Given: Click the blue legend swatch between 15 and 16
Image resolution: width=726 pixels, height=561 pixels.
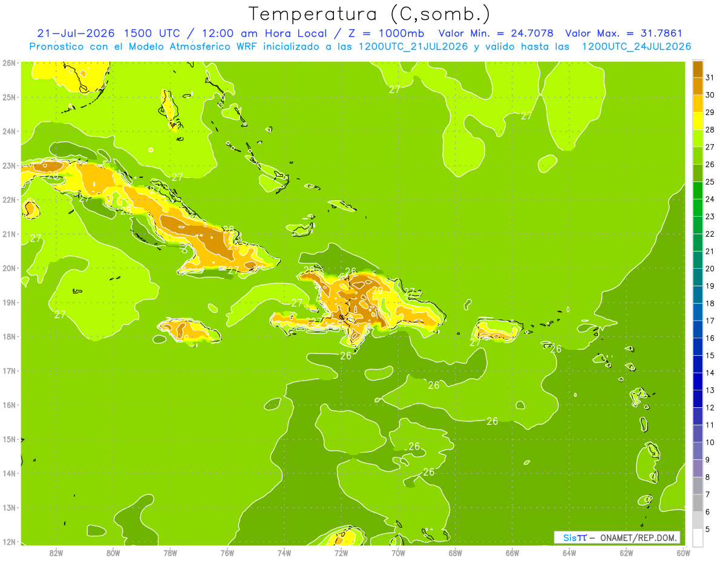Looking at the screenshot, I should coord(698,347).
